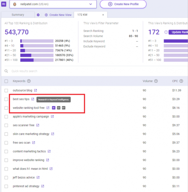188x192 pixels.
Task: Check the 'content marketing tactics' checkbox
Action: point(6,152)
